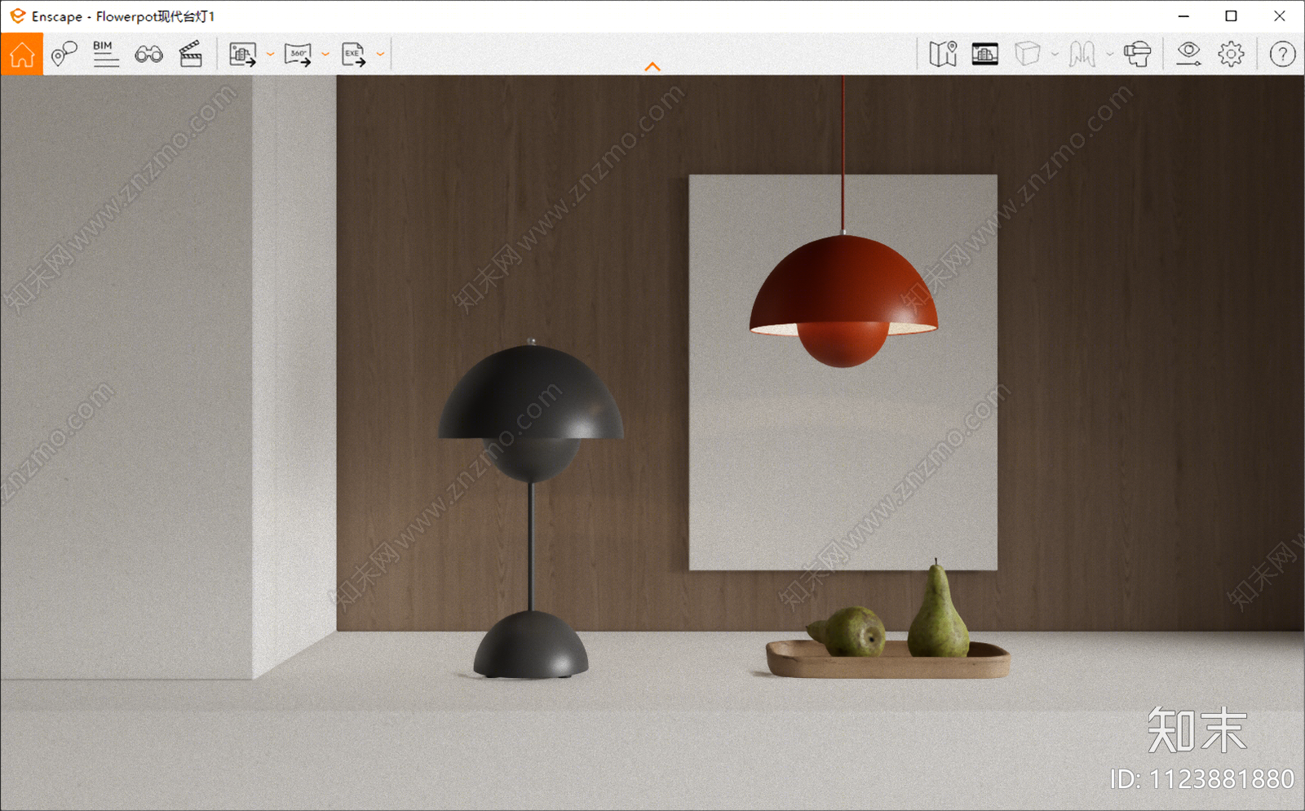
Task: Expand the EXE export dropdown arrow
Action: point(380,55)
